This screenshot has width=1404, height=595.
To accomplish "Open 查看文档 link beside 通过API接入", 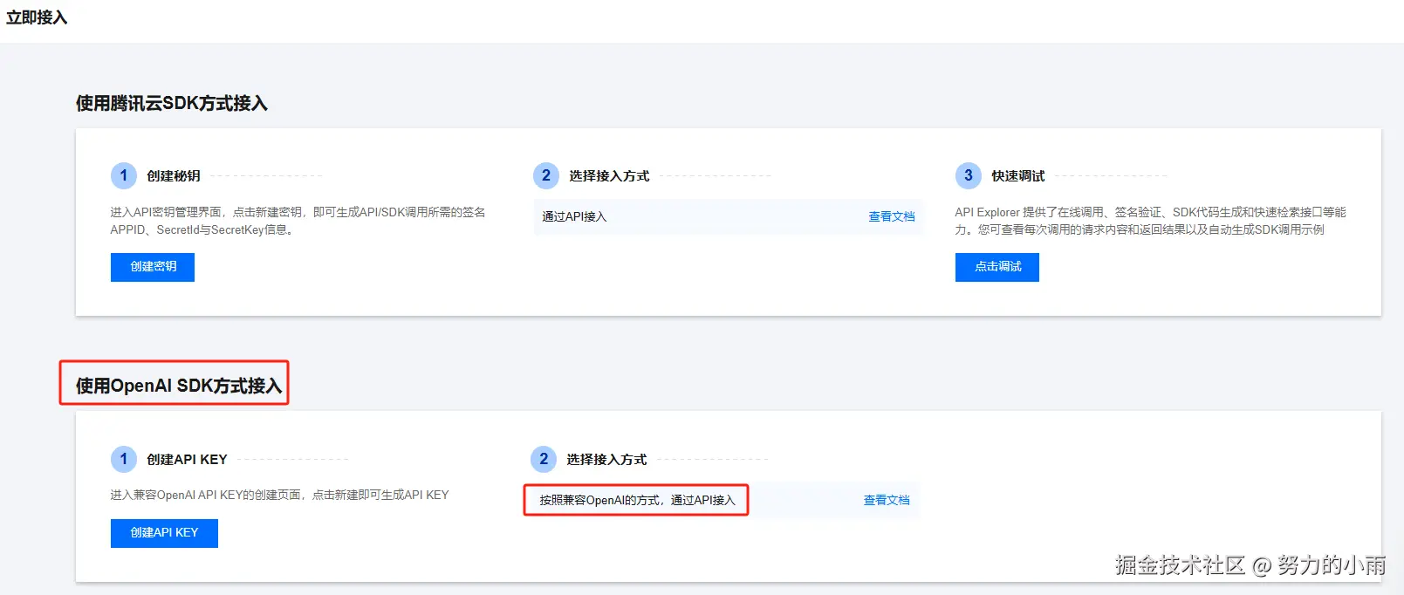I will click(x=892, y=216).
